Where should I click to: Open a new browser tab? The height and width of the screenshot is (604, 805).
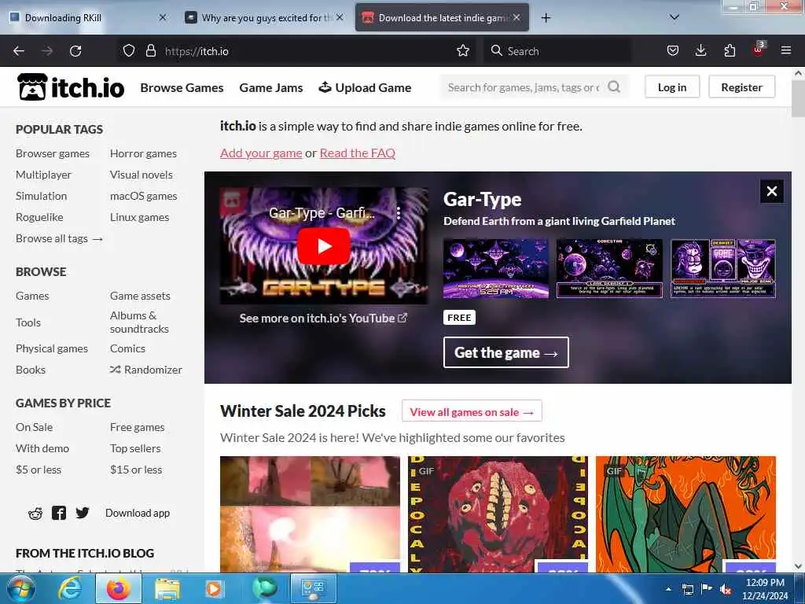point(546,18)
